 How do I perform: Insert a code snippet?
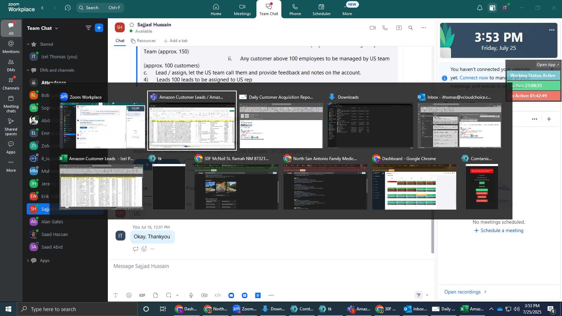click(218, 295)
